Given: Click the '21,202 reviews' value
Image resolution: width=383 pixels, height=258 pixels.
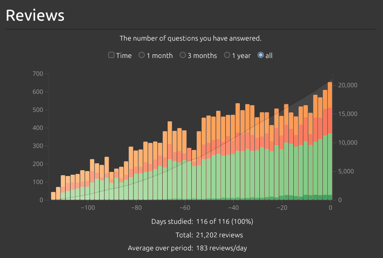Looking at the screenshot, I should click(220, 235).
